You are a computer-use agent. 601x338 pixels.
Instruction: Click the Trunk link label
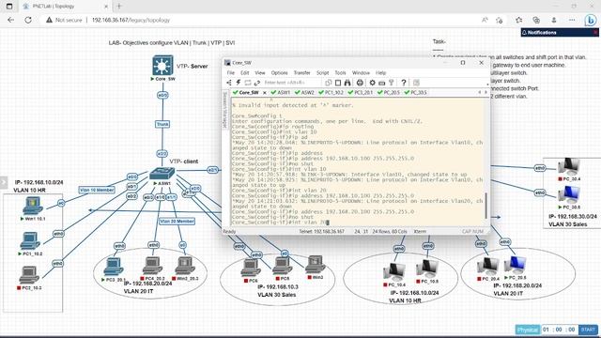click(x=162, y=124)
